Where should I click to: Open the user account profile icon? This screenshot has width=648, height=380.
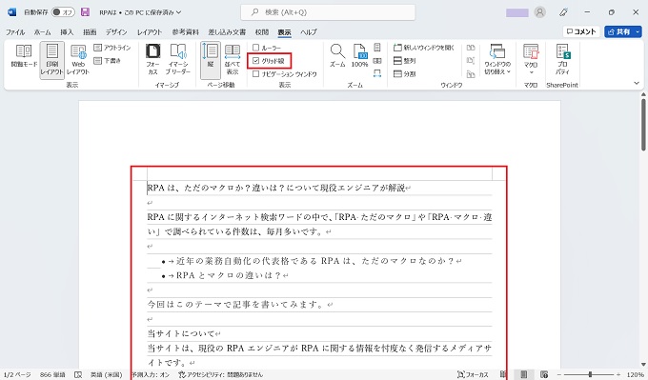[539, 12]
